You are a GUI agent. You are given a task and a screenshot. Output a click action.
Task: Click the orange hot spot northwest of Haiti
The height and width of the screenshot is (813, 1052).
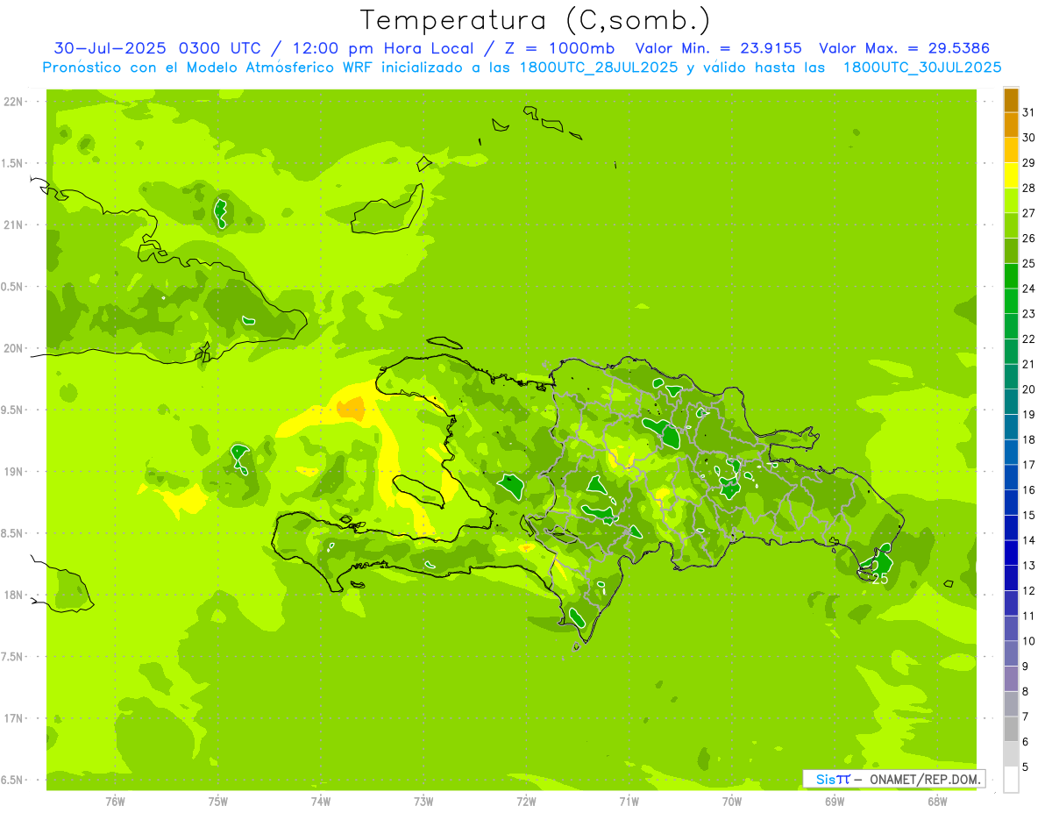coord(352,408)
